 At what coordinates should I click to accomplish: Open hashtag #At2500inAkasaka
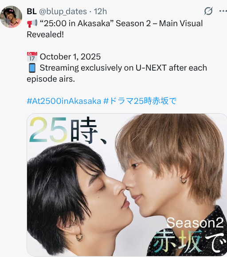tap(64, 101)
